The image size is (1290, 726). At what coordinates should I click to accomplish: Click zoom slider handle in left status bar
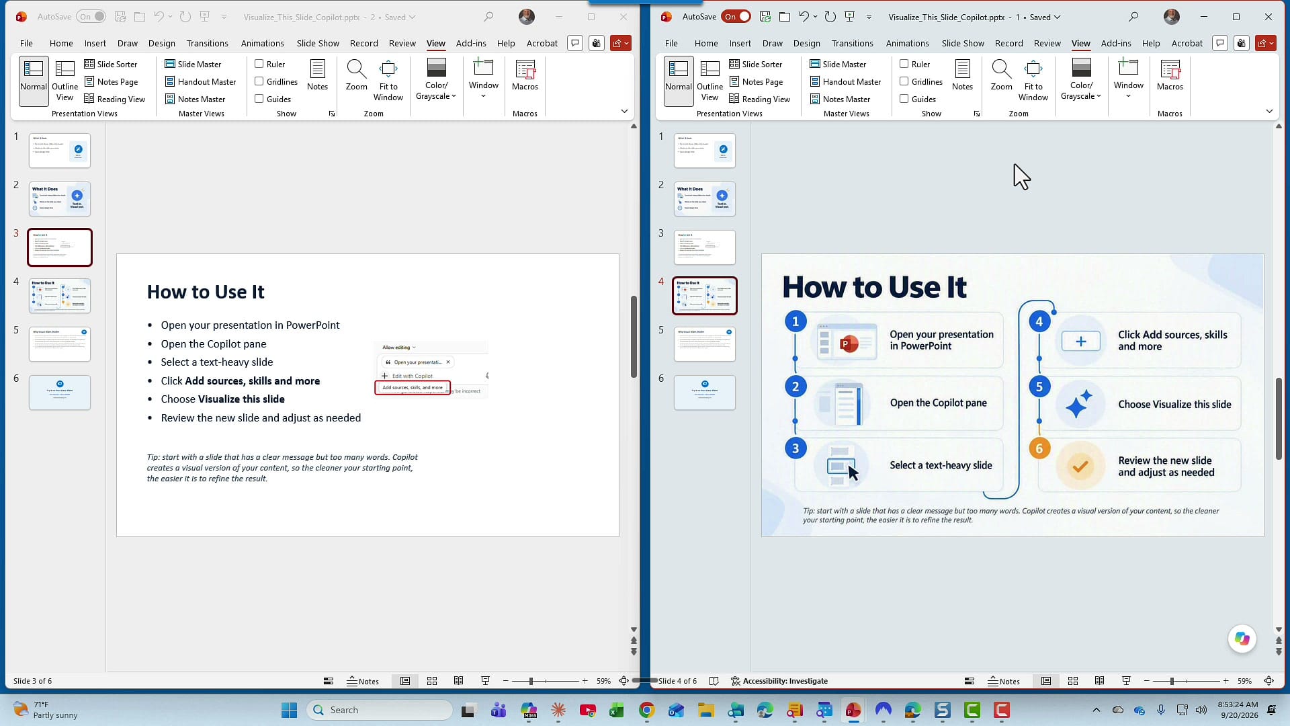531,681
